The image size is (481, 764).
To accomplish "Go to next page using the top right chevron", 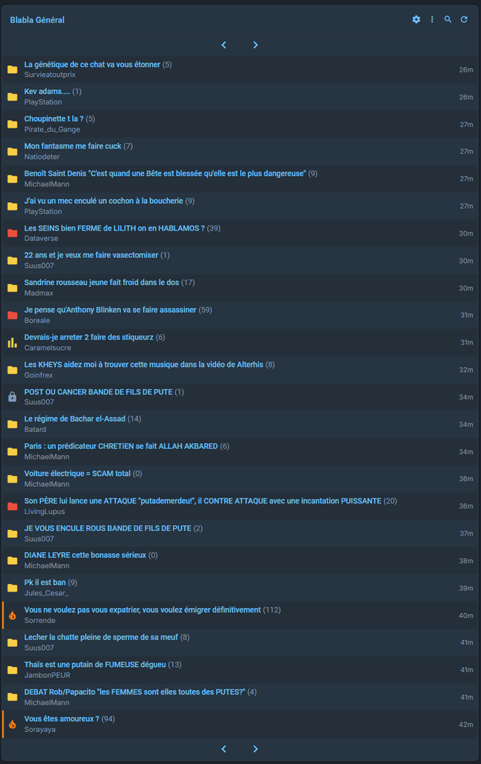I will [x=256, y=45].
